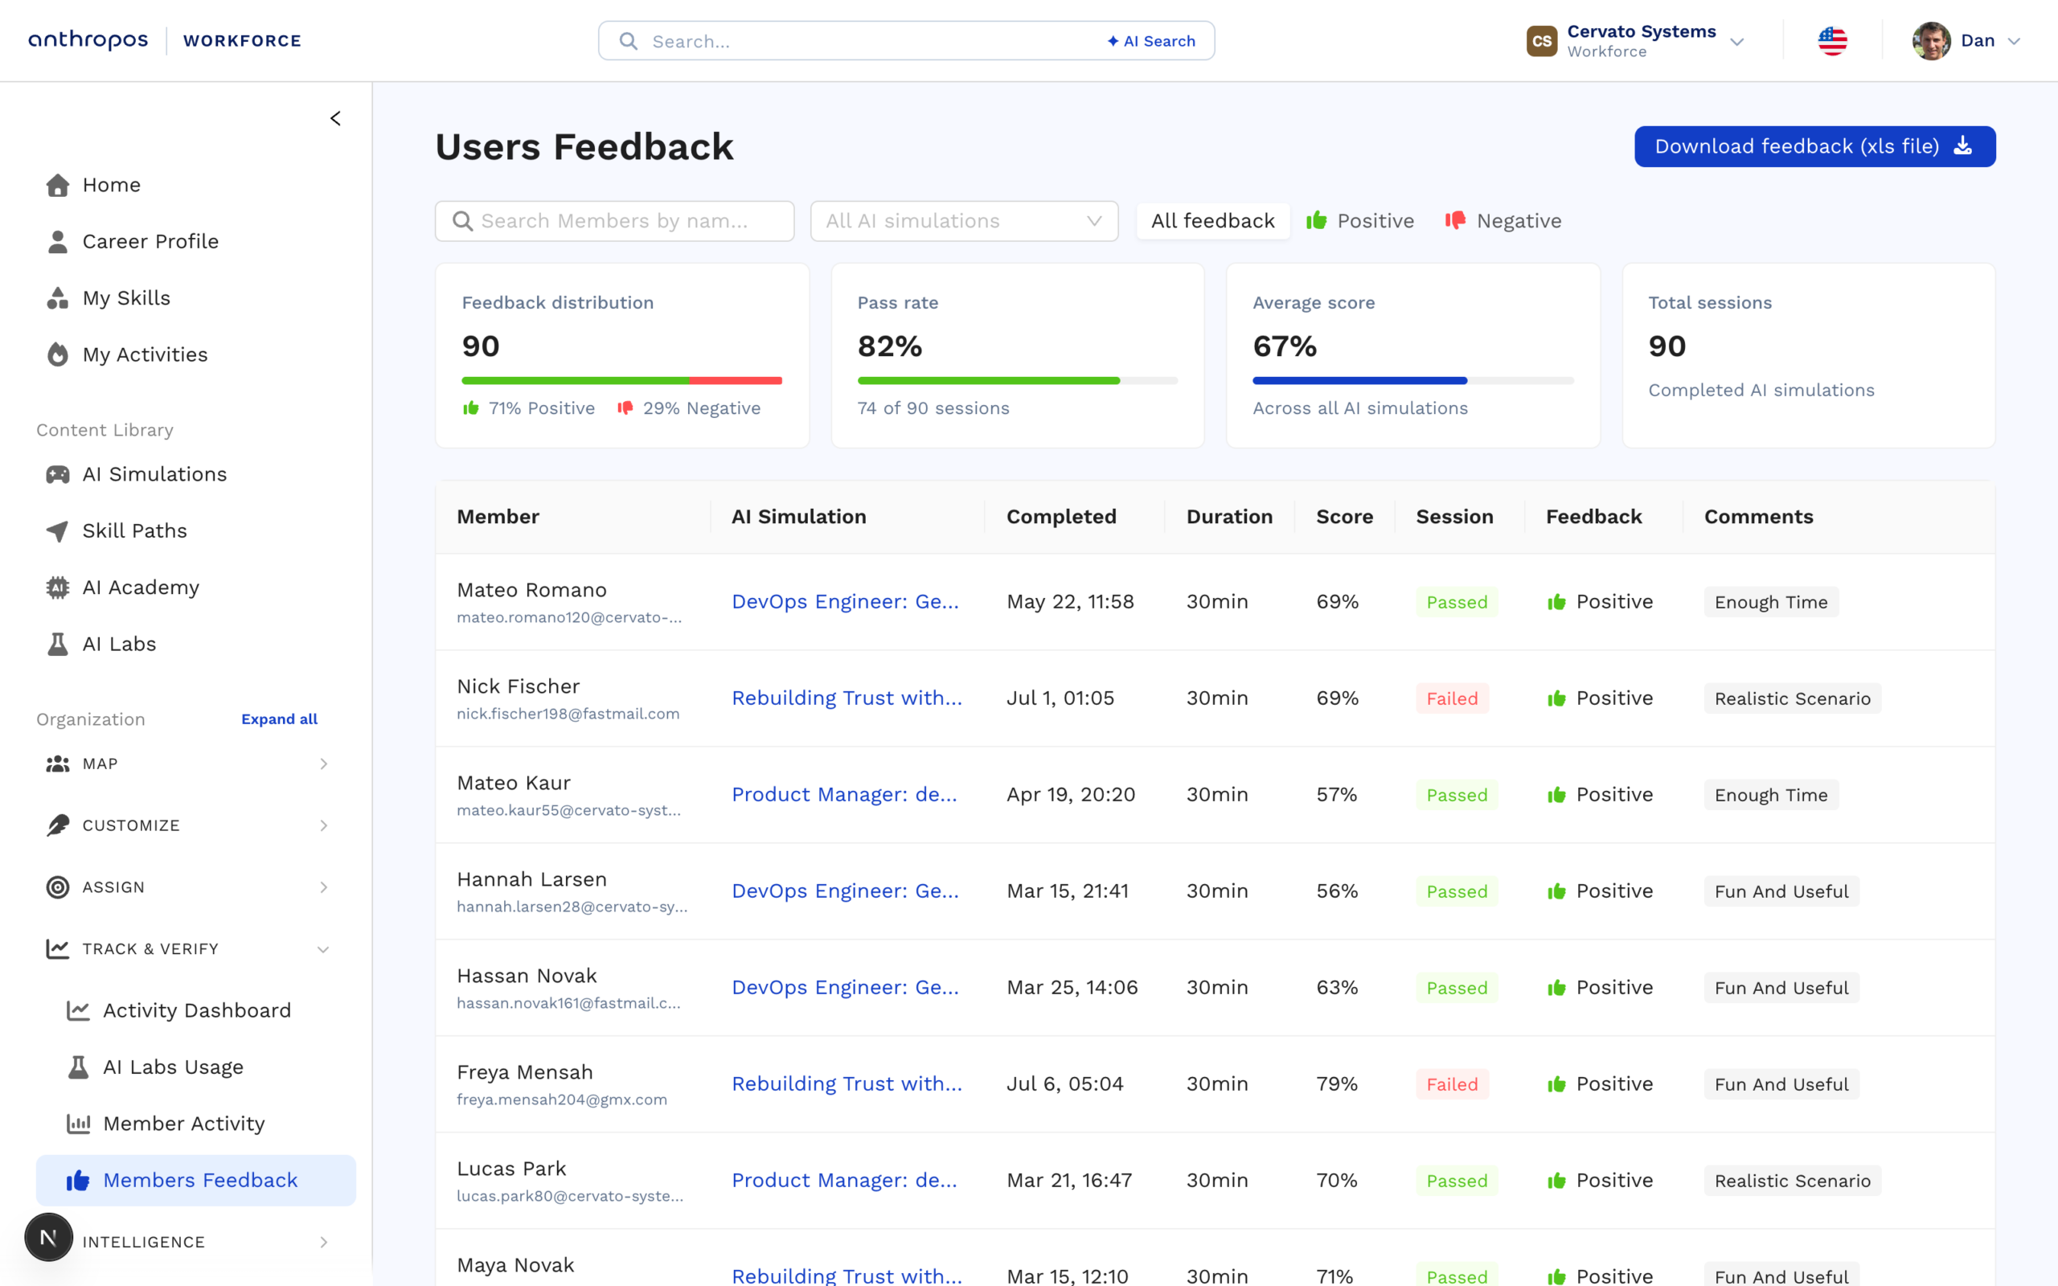Select the Members Feedback menu item

tap(195, 1180)
